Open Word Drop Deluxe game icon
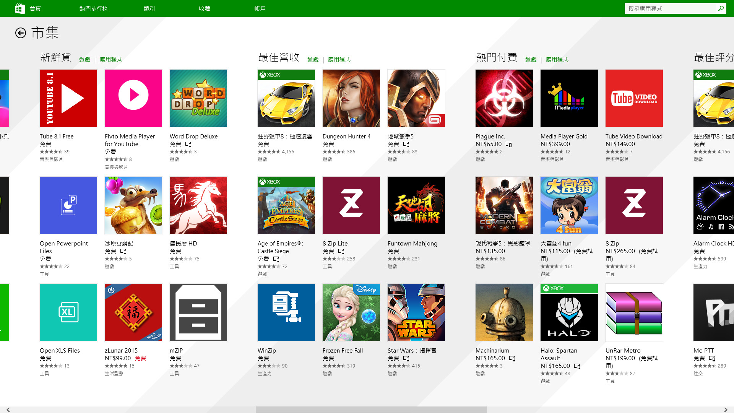734x413 pixels. [x=198, y=98]
